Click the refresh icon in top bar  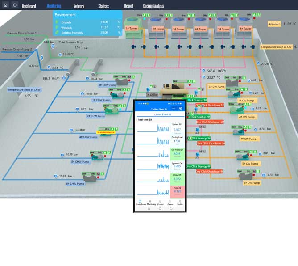click(x=15, y=5)
